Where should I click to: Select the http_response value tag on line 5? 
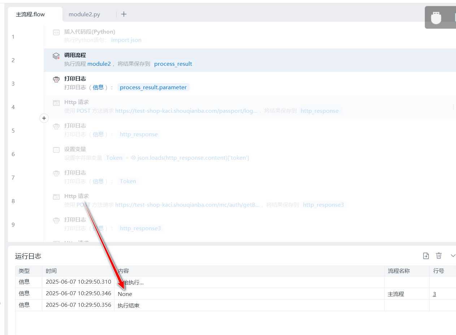point(139,134)
